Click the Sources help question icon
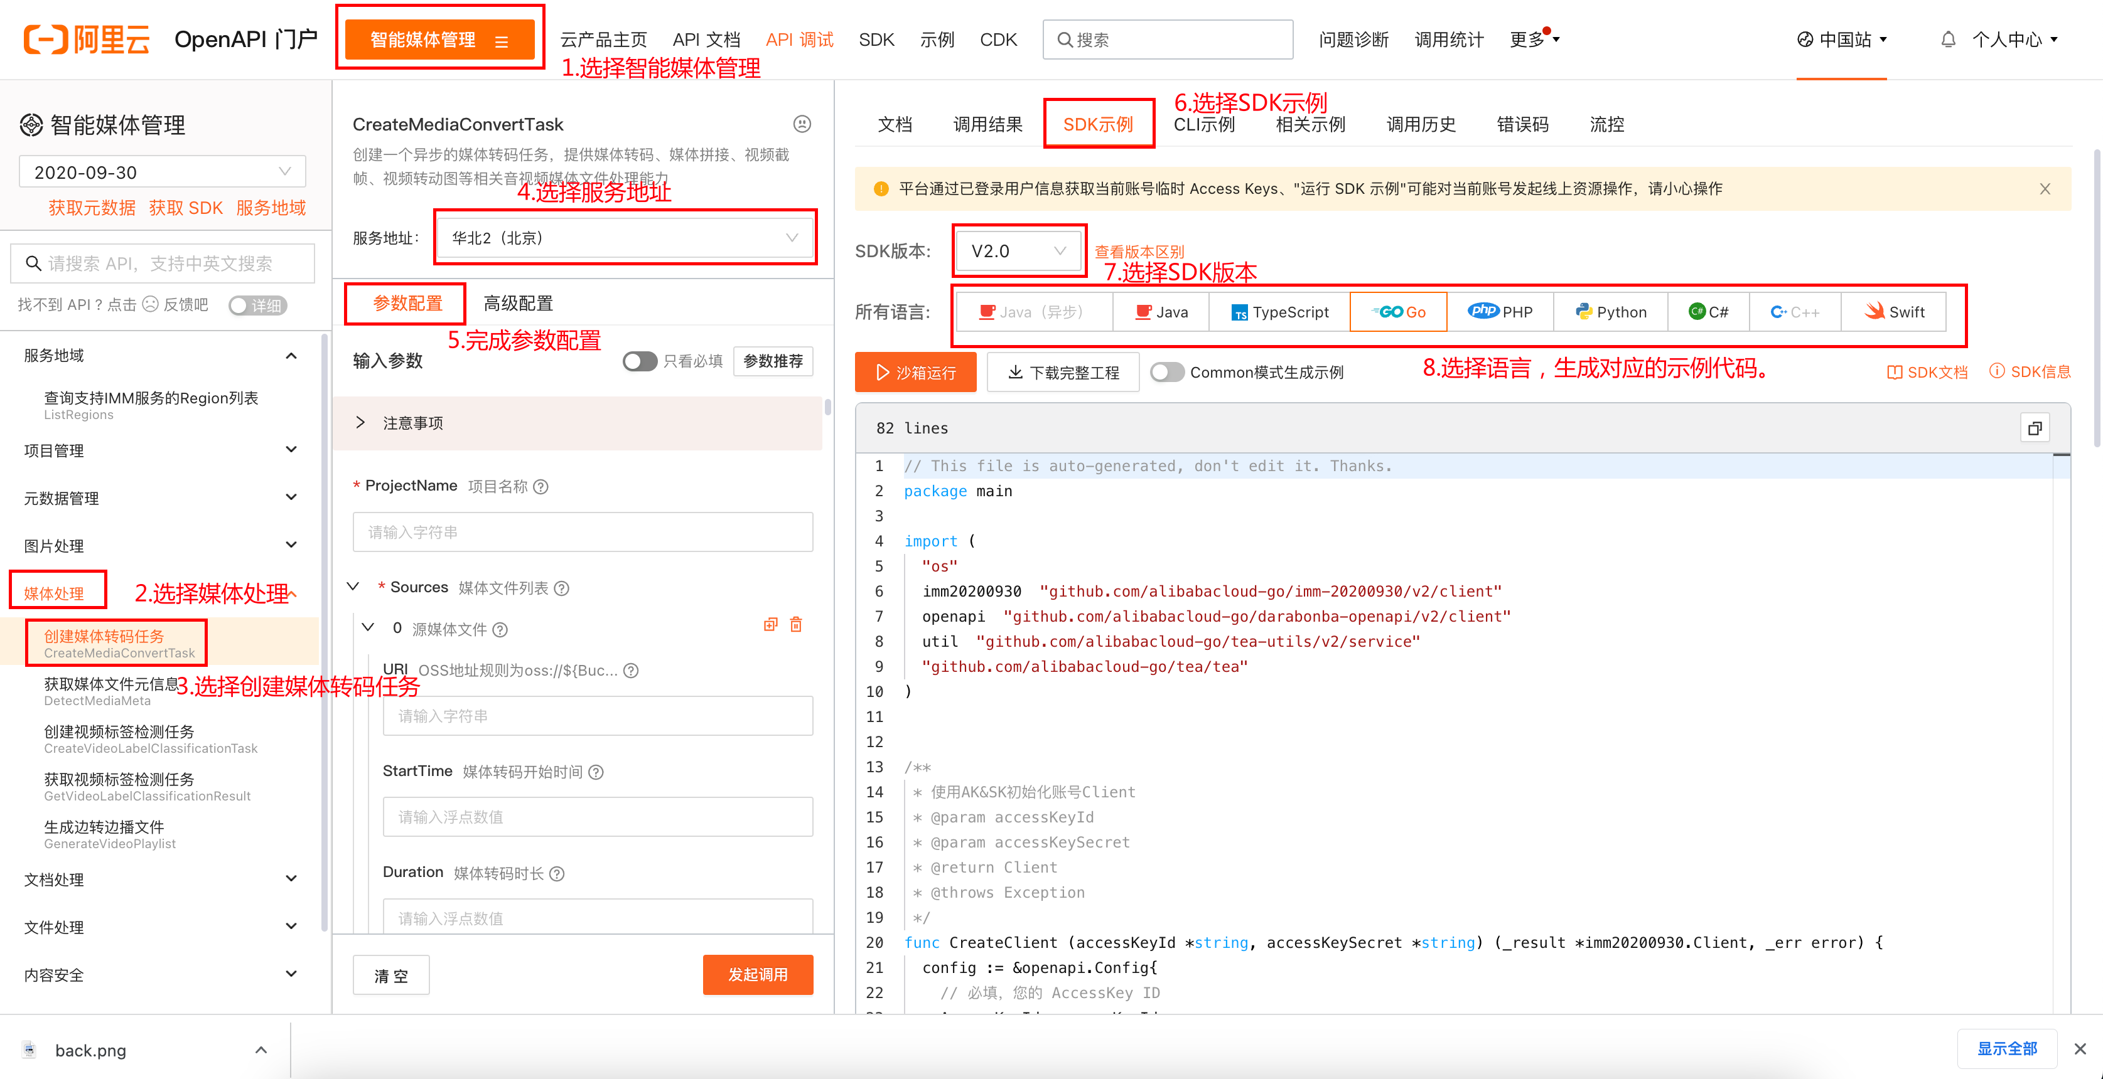Viewport: 2103px width, 1079px height. [562, 588]
